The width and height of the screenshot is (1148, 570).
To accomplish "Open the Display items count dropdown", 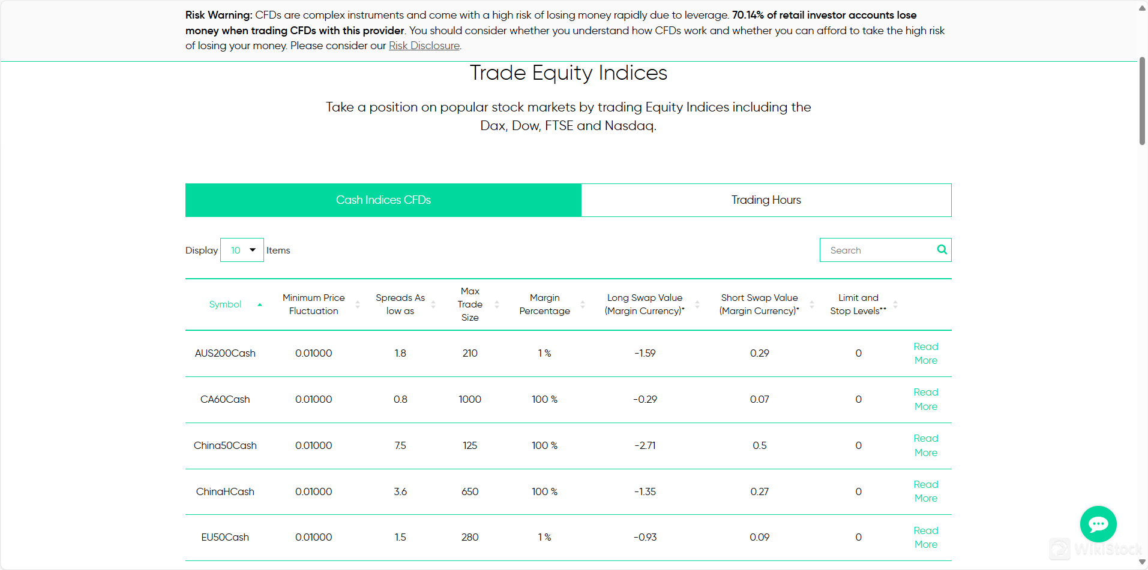I will (242, 250).
